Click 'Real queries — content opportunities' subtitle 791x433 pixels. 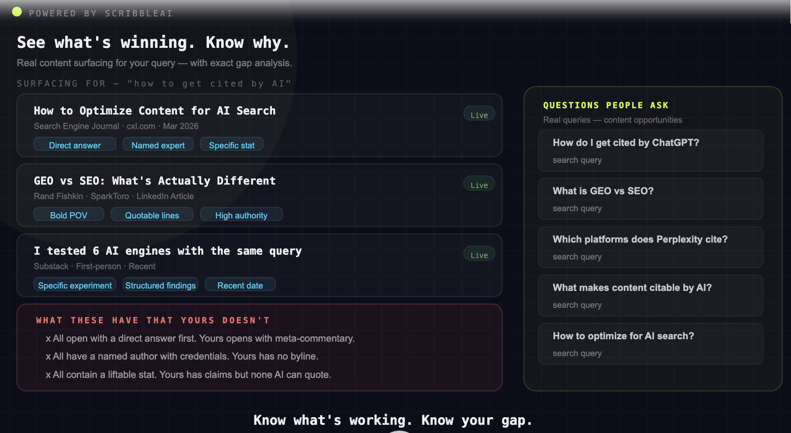tap(612, 120)
